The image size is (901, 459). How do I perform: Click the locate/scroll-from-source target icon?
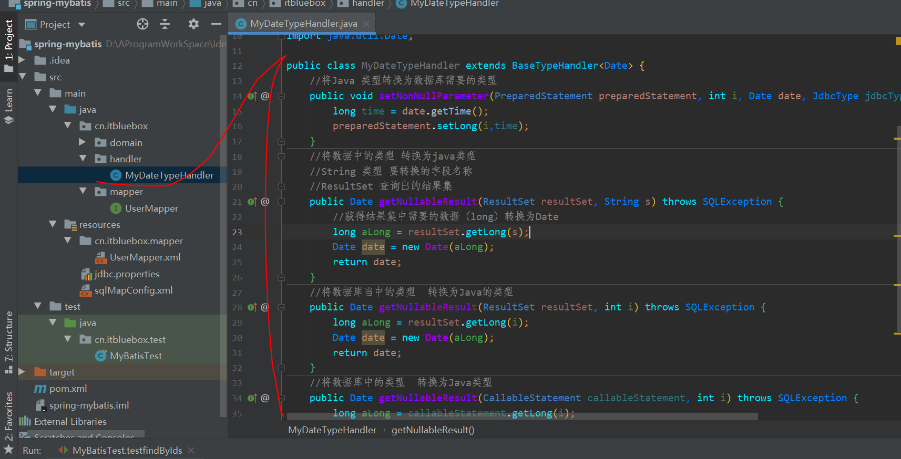[142, 24]
